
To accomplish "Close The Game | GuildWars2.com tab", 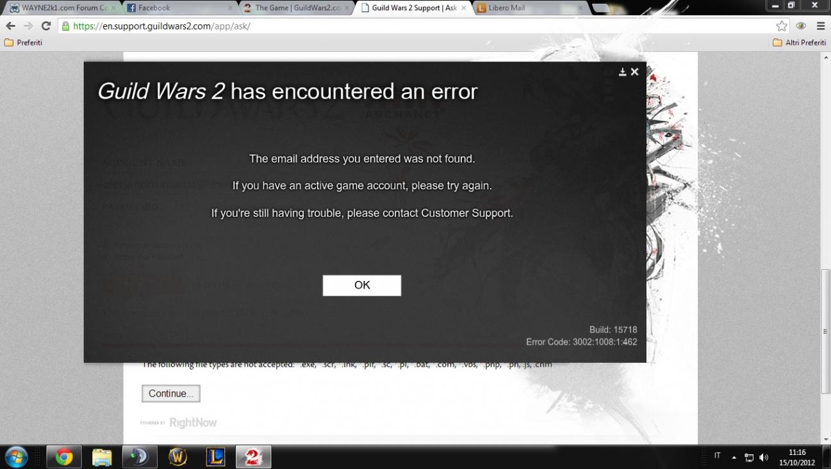I will coord(347,8).
